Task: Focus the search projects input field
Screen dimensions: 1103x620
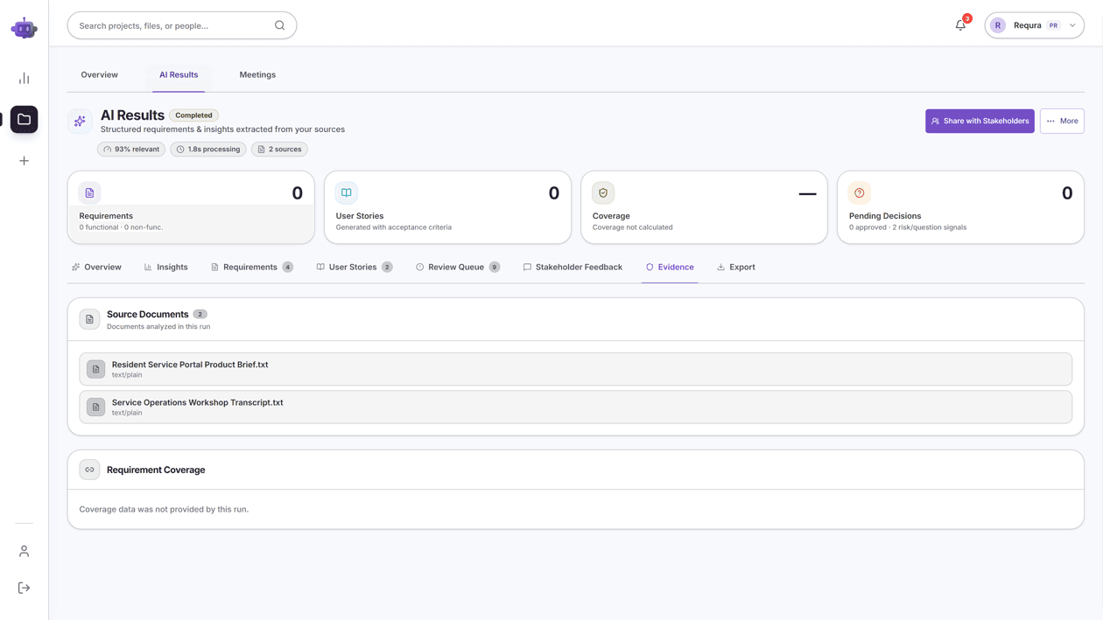Action: 182,25
